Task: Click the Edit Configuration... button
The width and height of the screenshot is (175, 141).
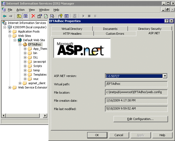Action: [141, 119]
